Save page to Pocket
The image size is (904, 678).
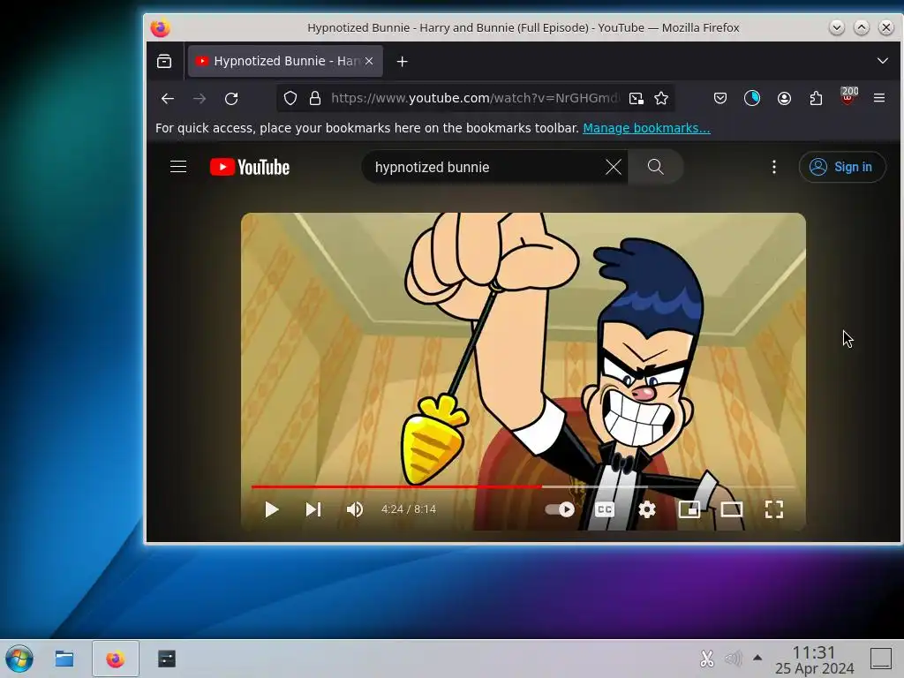(x=720, y=99)
